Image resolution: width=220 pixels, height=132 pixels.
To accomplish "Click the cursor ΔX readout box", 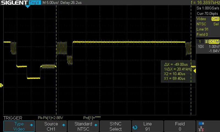I will point(178,71).
